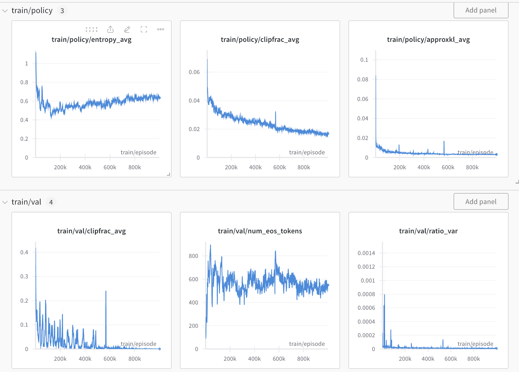Click resize handle of train/policy section
Viewport: 519px width, 372px height.
517,182
